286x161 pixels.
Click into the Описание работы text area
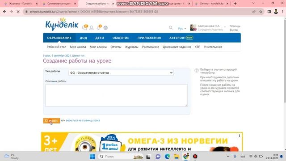pos(116,95)
